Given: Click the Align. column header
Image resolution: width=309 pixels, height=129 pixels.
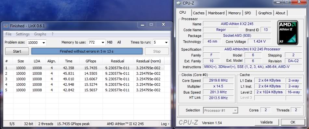Looking at the screenshot, I should (x=52, y=61).
